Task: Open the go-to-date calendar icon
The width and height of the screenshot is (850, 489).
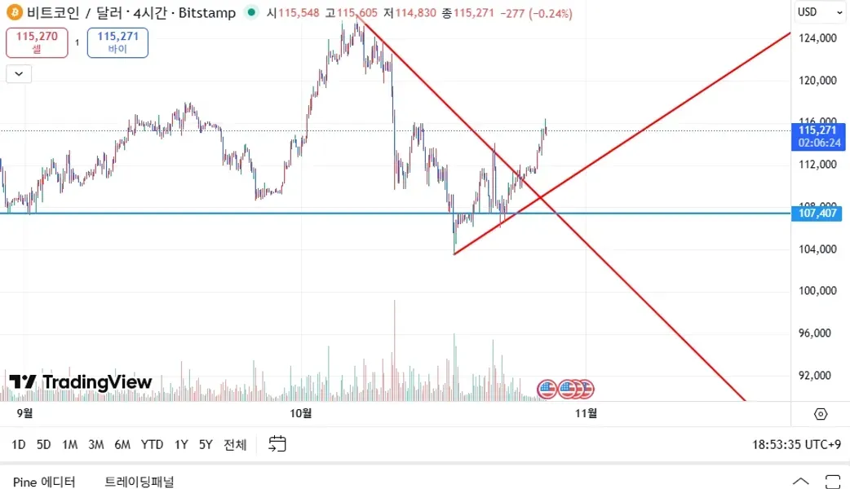Action: 277,444
